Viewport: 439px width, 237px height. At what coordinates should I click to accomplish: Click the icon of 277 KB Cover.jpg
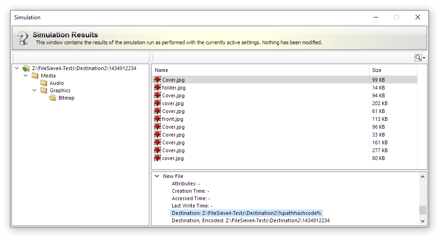click(x=158, y=150)
